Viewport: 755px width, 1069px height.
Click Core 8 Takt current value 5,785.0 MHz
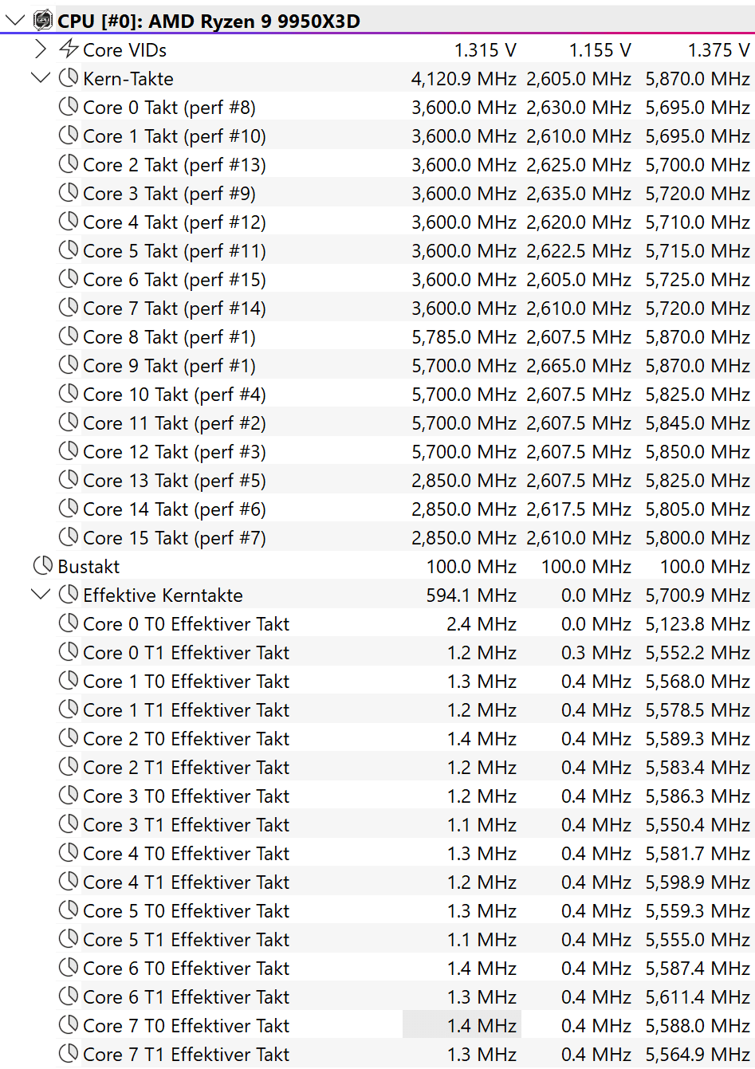[x=464, y=337]
